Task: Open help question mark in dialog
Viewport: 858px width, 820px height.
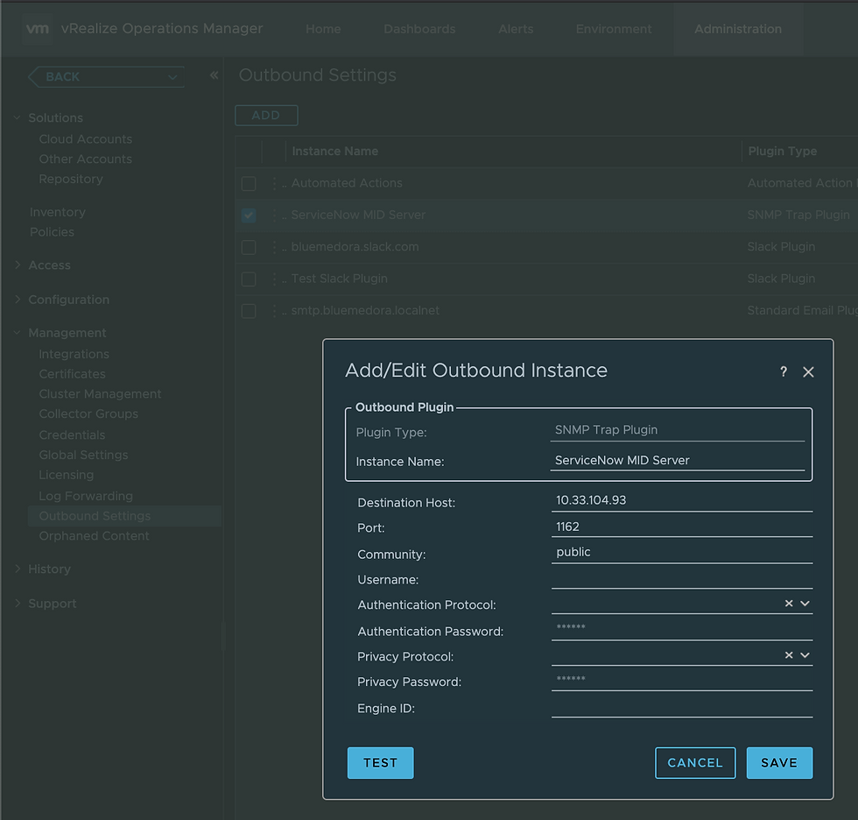Action: click(x=784, y=371)
